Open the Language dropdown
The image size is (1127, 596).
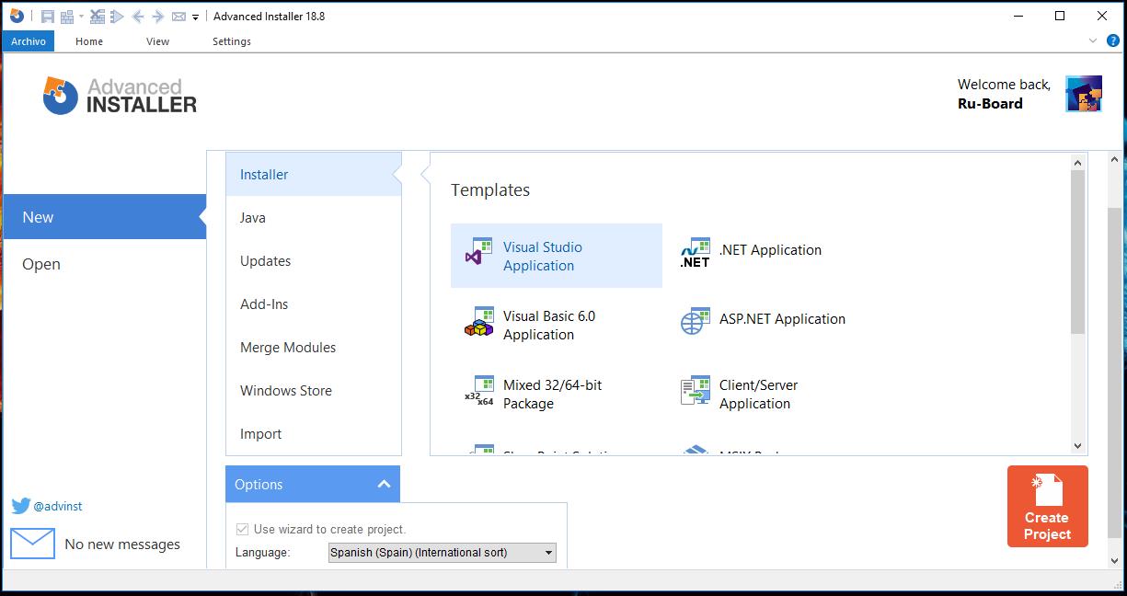tap(443, 553)
